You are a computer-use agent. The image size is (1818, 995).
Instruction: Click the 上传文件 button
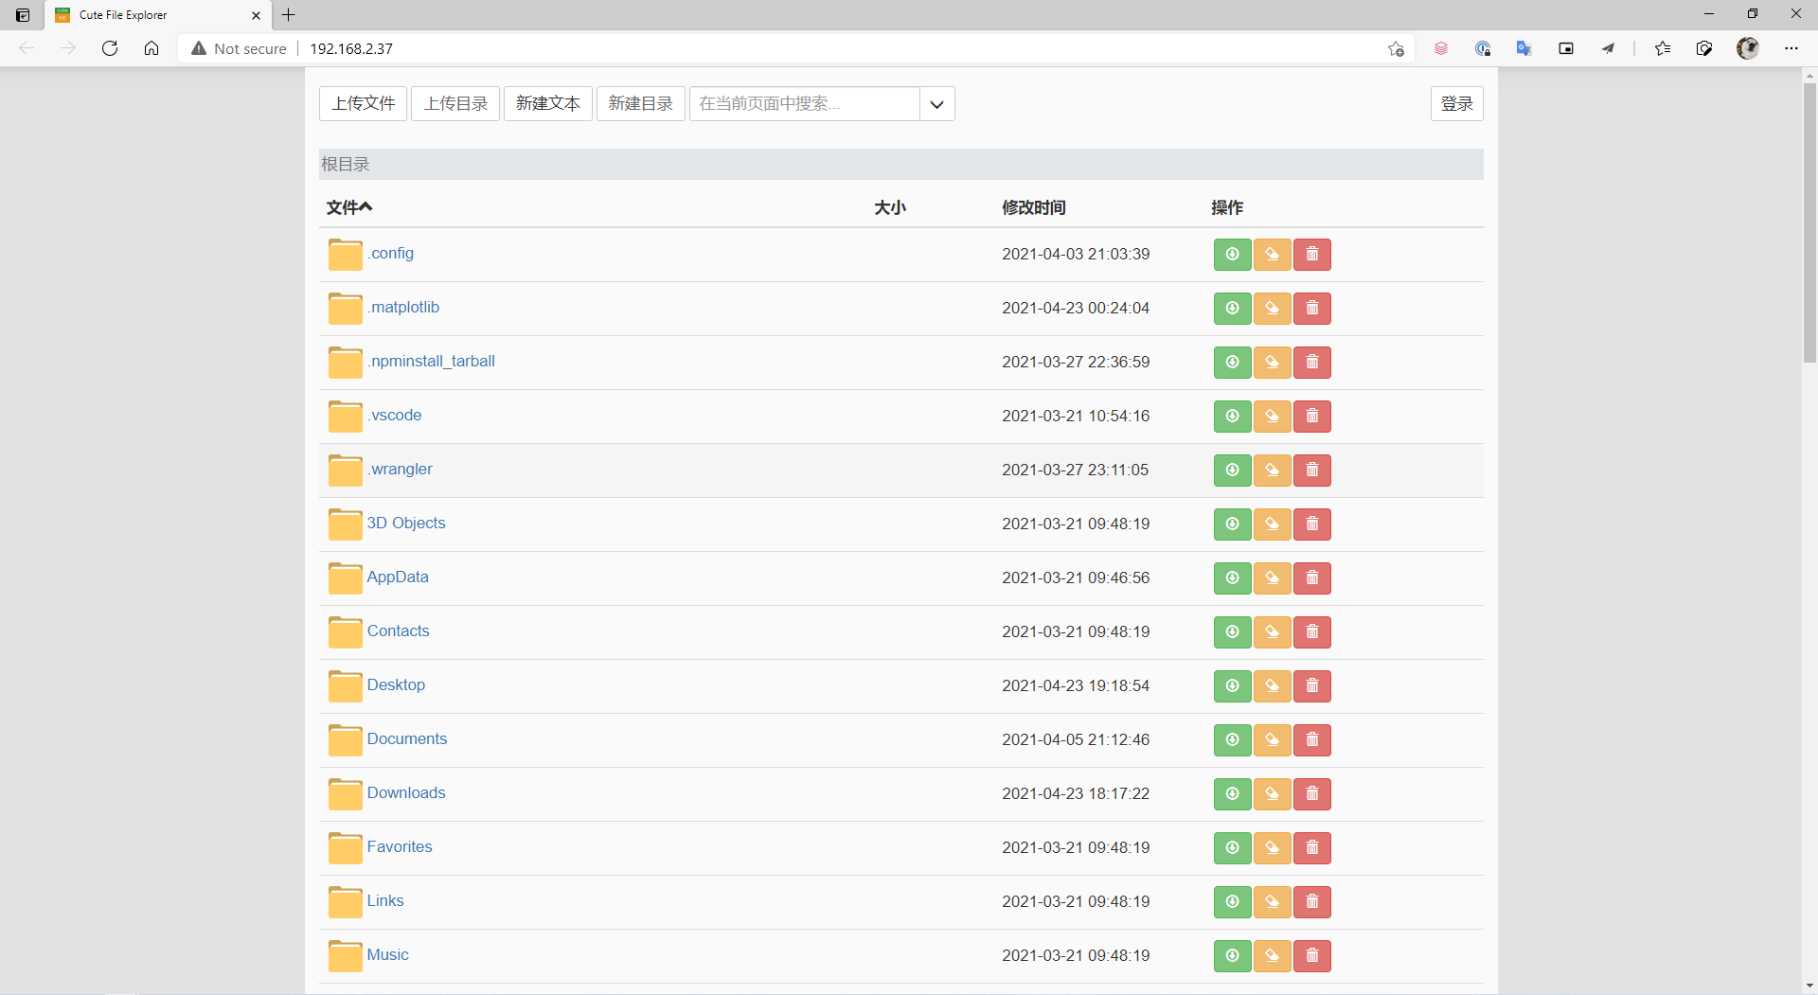pos(363,104)
